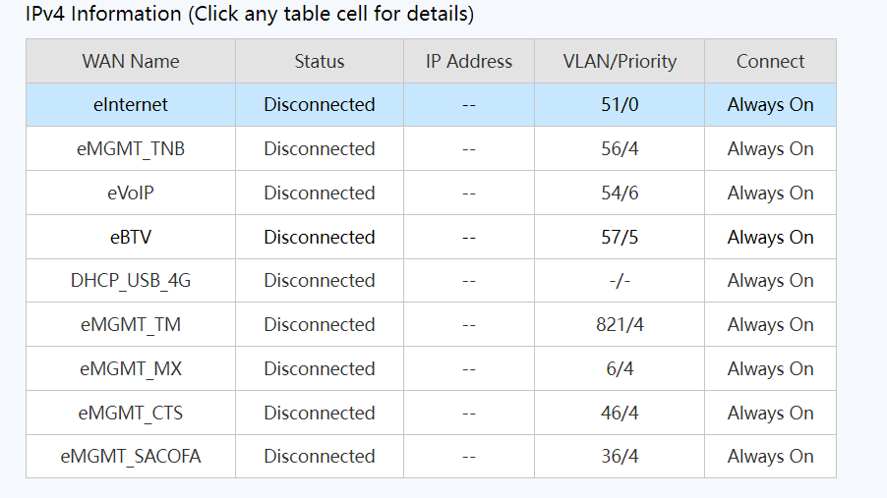This screenshot has height=498, width=887.
Task: Click Always On cell for eMGMT_SACOFA
Action: tap(770, 456)
